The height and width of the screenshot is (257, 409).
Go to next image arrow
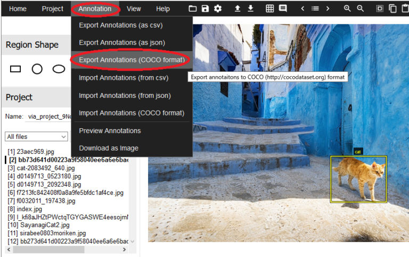click(328, 9)
